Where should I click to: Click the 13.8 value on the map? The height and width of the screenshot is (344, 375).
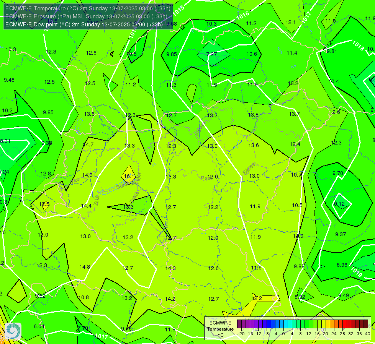tap(253, 115)
